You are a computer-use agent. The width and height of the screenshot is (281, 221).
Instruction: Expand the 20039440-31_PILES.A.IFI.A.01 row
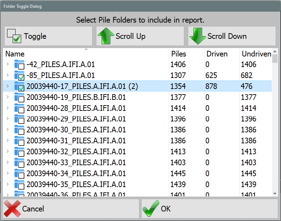7,141
